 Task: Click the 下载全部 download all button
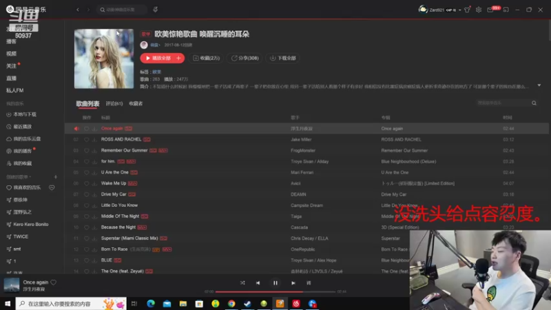[x=283, y=58]
